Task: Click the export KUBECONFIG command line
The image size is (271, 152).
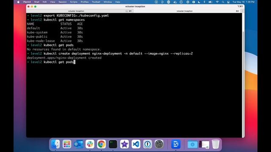Action: 68,16
